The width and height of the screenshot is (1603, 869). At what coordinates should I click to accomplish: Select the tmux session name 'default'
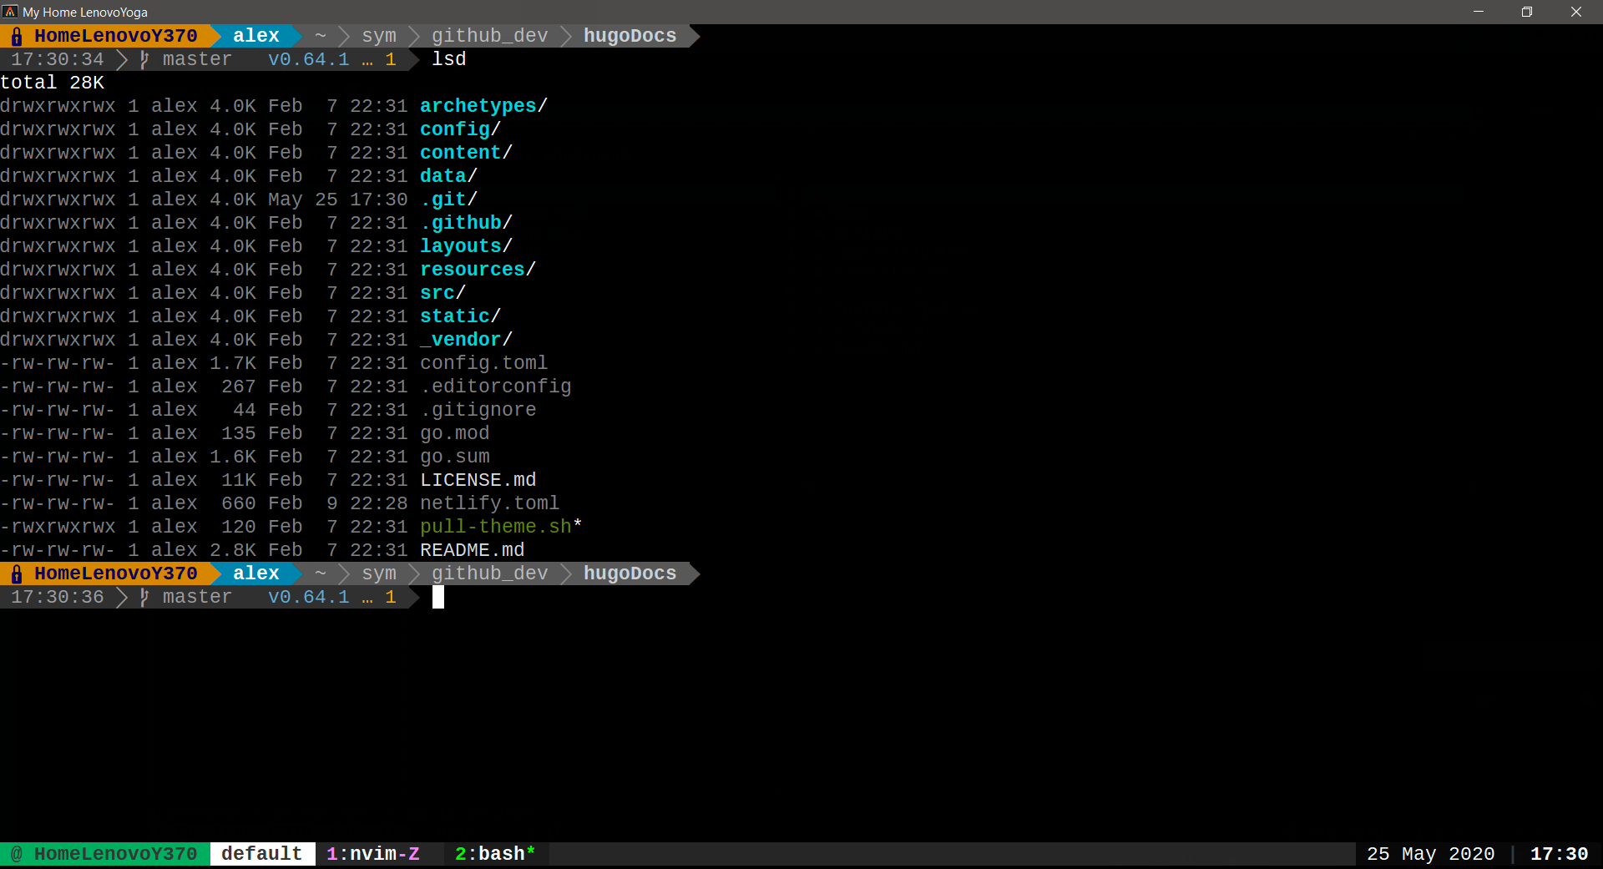(261, 854)
